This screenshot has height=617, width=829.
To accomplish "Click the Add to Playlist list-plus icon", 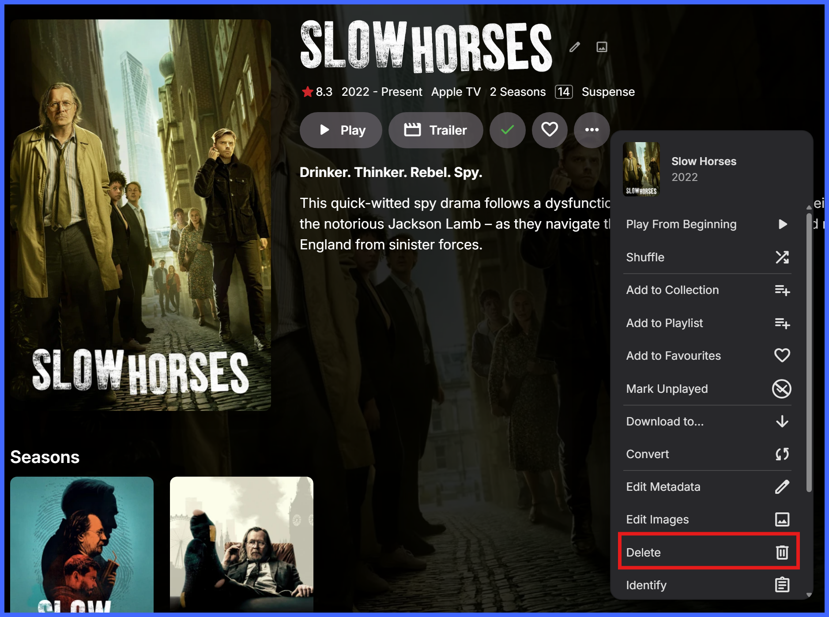I will (x=782, y=323).
